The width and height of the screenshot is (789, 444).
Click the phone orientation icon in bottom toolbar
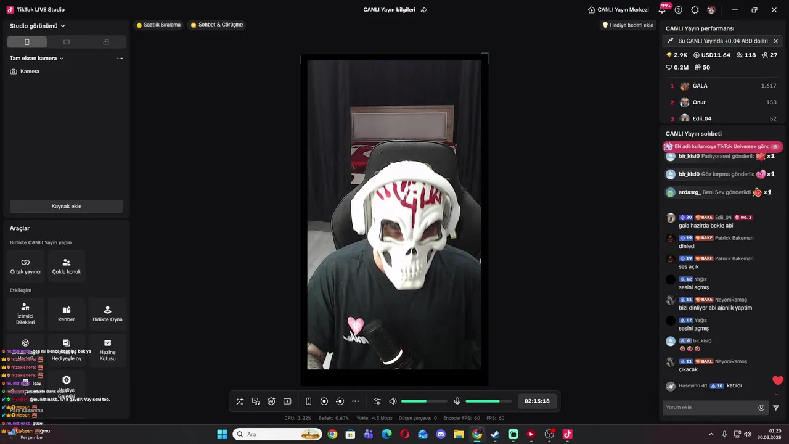(309, 401)
